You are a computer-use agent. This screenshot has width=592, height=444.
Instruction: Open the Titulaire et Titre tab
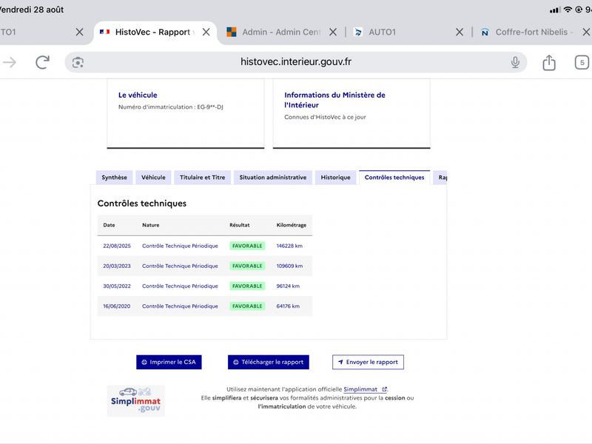(x=202, y=178)
